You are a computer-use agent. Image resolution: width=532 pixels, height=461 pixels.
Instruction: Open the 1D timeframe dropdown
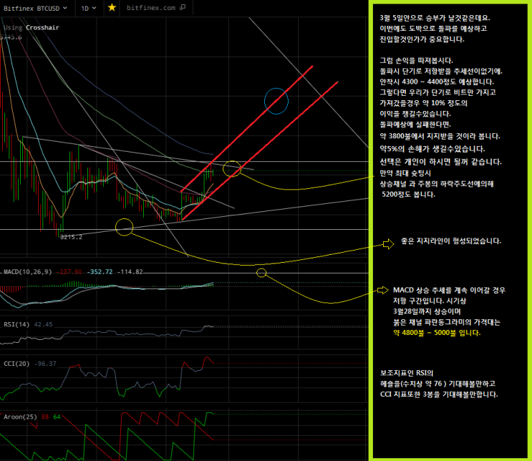89,8
